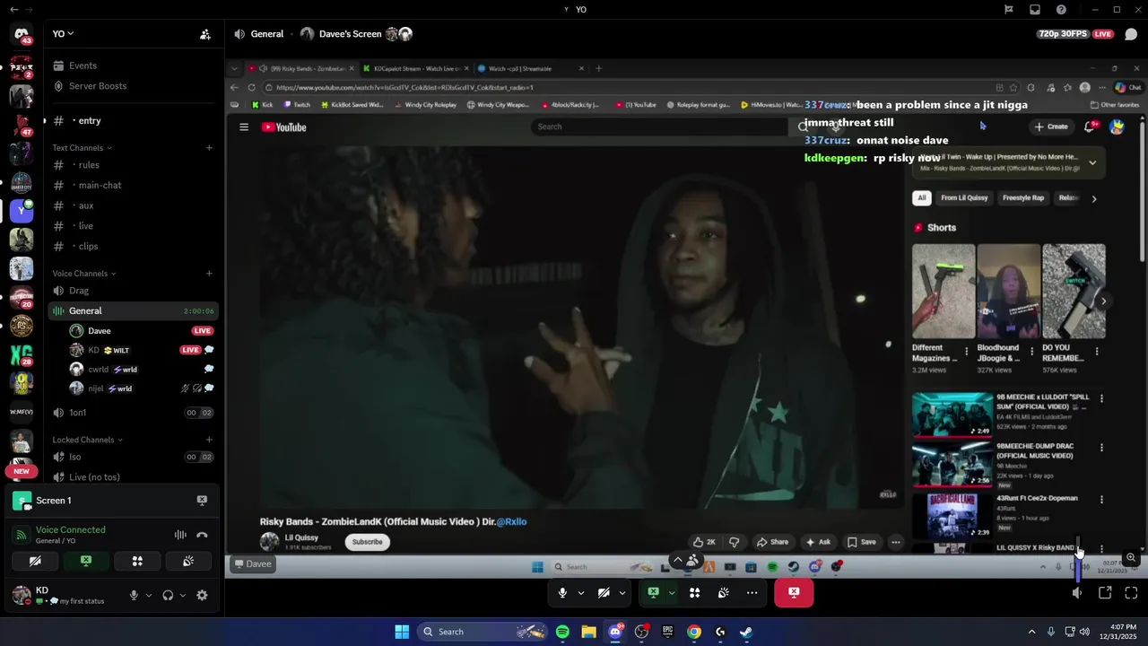
Task: Open camera options arrow in bottom call bar
Action: tap(622, 592)
